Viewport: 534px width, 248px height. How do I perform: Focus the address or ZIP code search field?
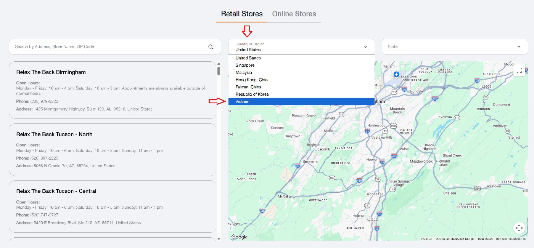point(115,46)
